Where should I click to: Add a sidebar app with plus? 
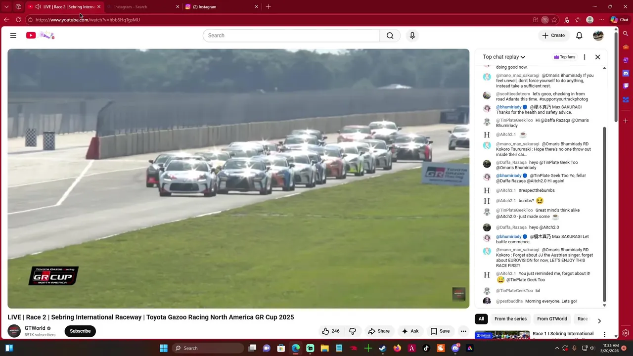(x=626, y=121)
